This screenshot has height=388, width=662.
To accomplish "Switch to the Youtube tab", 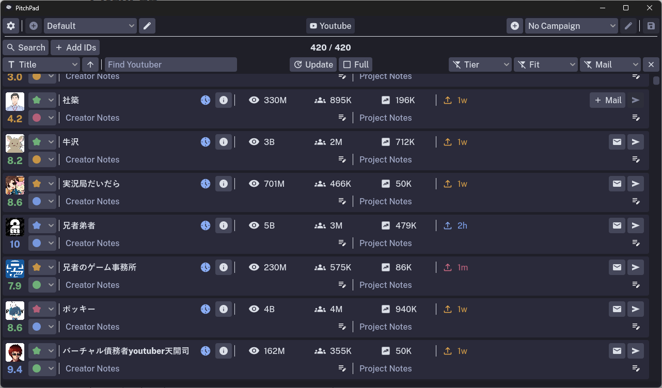I will coord(330,26).
